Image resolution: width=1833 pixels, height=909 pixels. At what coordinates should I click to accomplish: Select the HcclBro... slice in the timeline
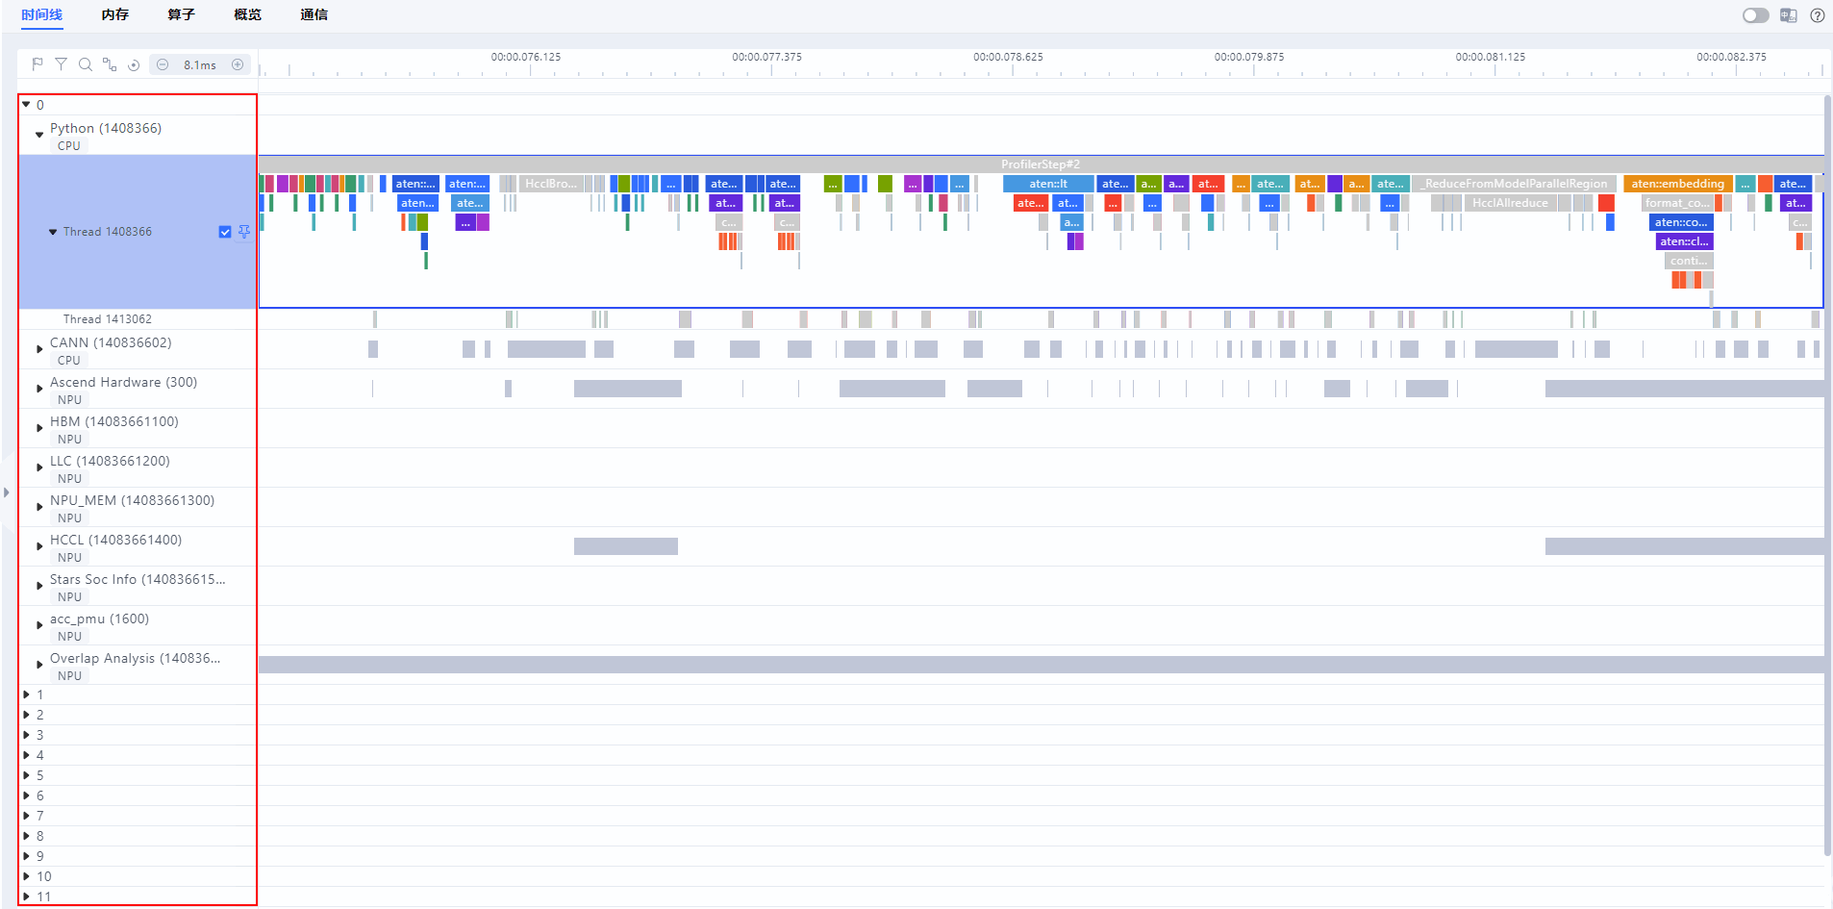click(551, 184)
